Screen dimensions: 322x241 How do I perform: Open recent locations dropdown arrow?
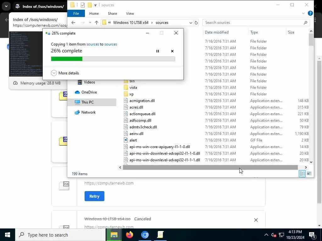[90, 23]
